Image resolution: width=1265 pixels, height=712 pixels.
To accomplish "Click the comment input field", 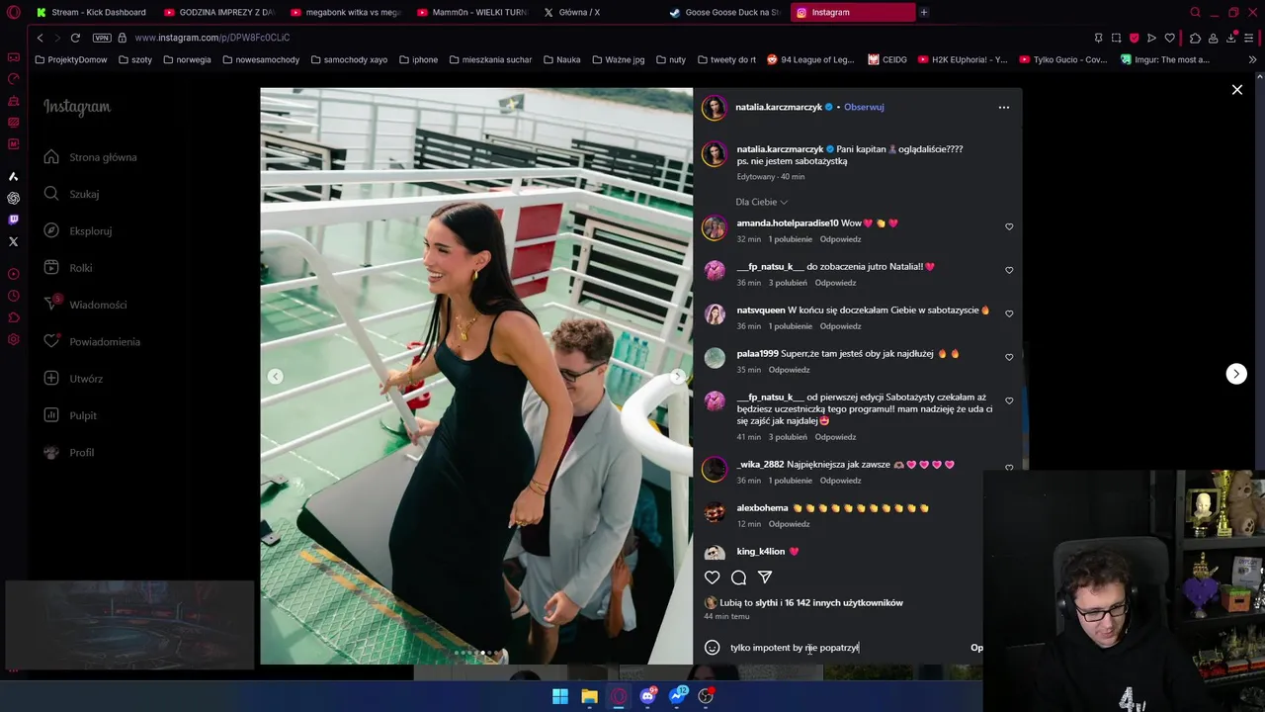I will (845, 648).
